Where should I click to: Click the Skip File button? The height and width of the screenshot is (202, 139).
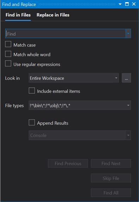111,178
